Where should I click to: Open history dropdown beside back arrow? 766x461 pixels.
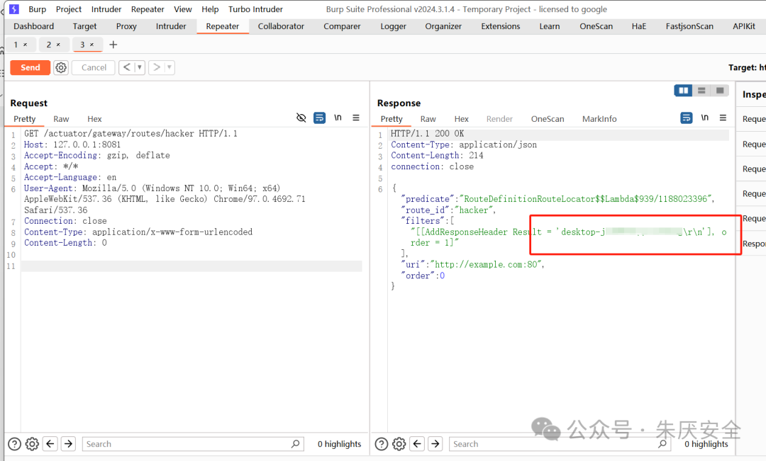(x=140, y=67)
